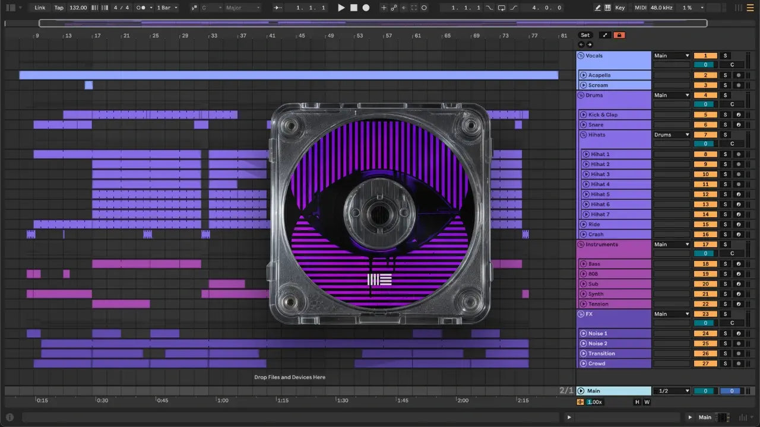Arm the Scream track for recording
This screenshot has height=427, width=760.
pos(739,85)
